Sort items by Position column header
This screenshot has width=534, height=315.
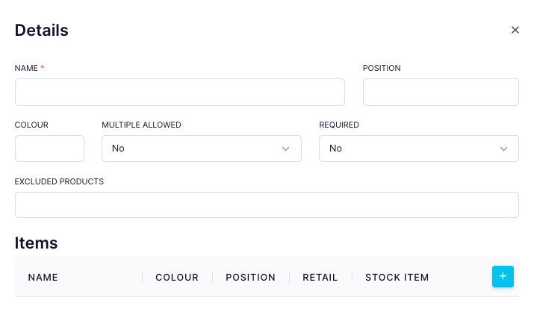(x=250, y=277)
